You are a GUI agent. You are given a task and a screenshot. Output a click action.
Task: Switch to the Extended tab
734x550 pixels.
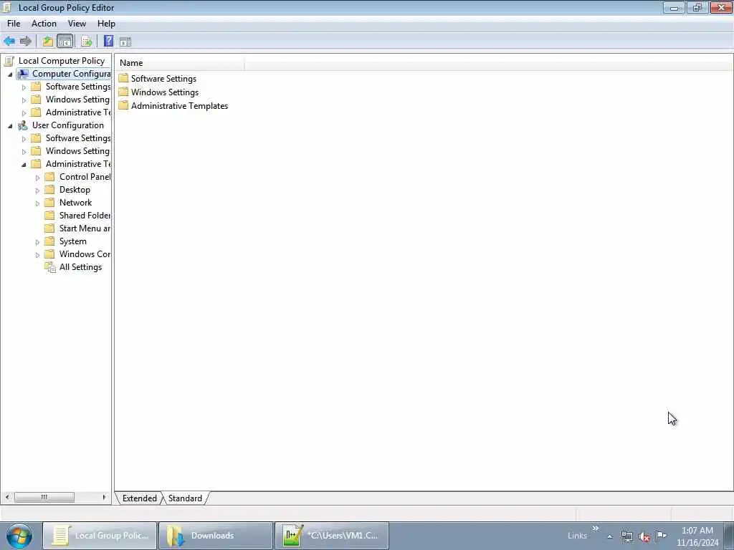click(x=140, y=498)
